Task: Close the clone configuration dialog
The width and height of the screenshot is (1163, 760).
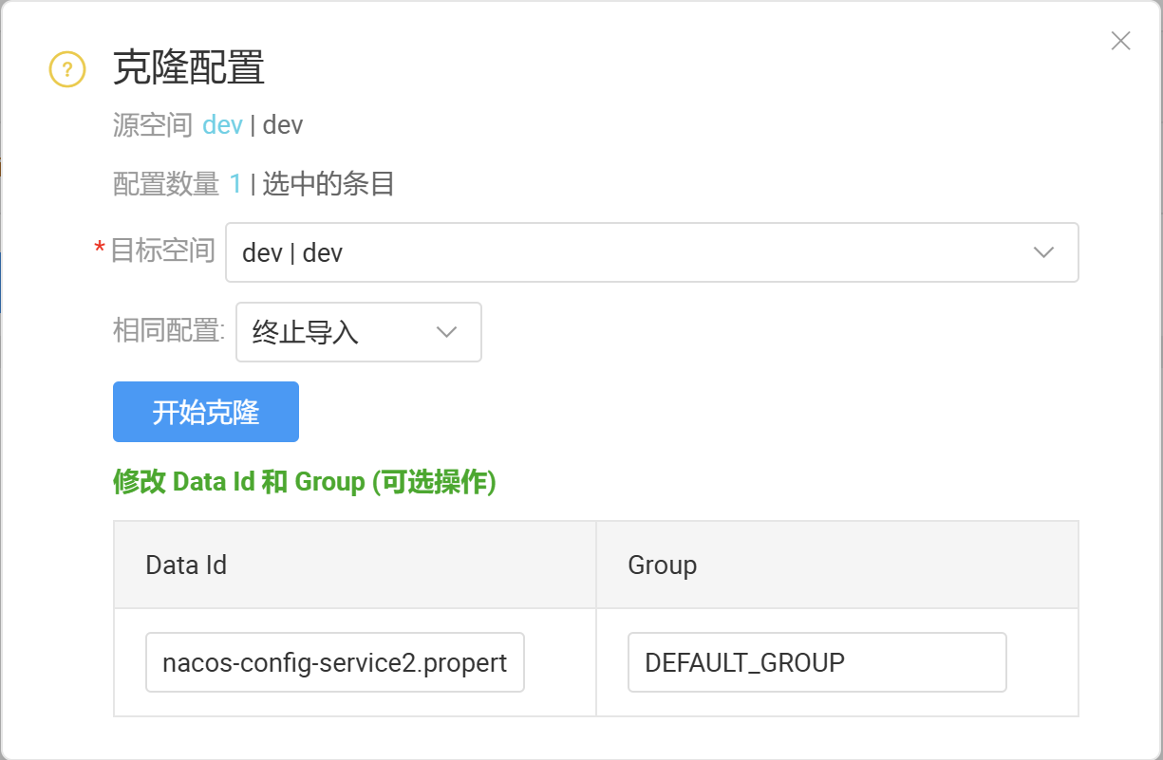Action: (x=1120, y=41)
